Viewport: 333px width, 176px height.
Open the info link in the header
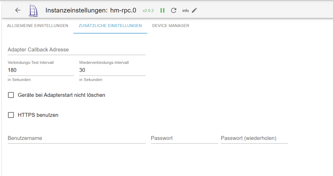coord(185,11)
